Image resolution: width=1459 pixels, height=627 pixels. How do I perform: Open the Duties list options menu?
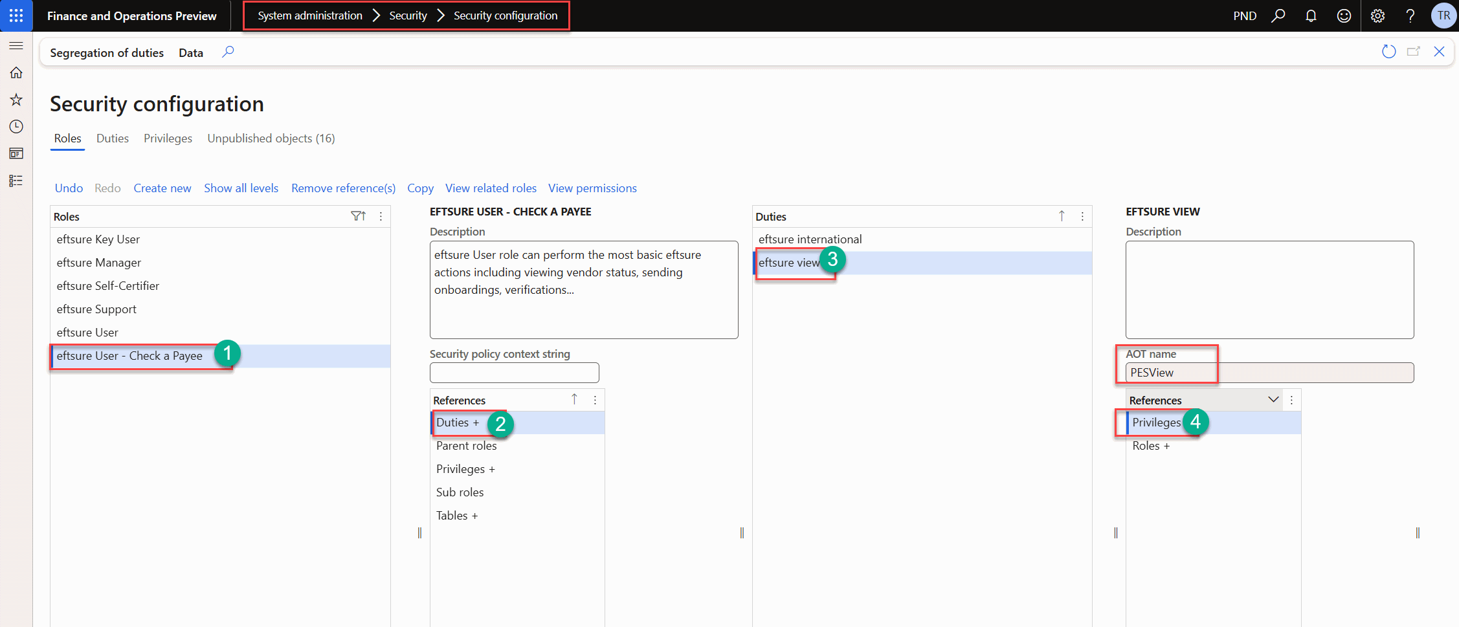[x=1082, y=216]
